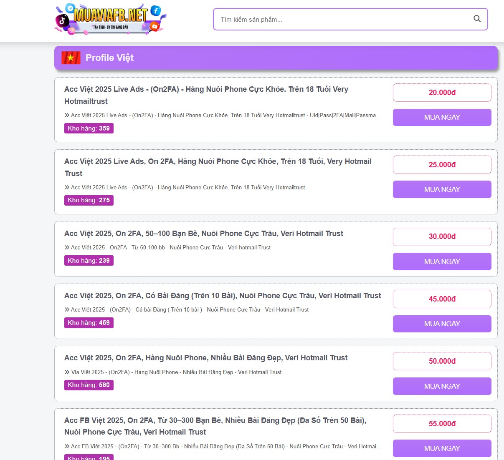Click the double-chevron before the 50–100 bb description
Viewport: 504px width, 460px height.
click(67, 247)
